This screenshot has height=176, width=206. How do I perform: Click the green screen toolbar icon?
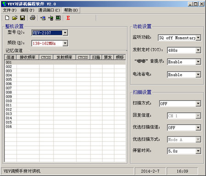58,18
